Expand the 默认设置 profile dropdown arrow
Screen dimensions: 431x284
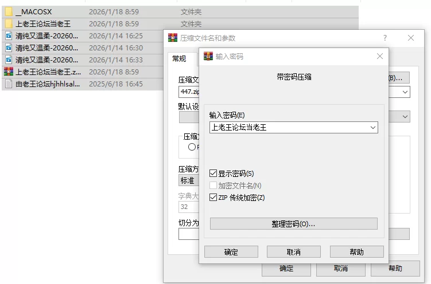click(405, 116)
